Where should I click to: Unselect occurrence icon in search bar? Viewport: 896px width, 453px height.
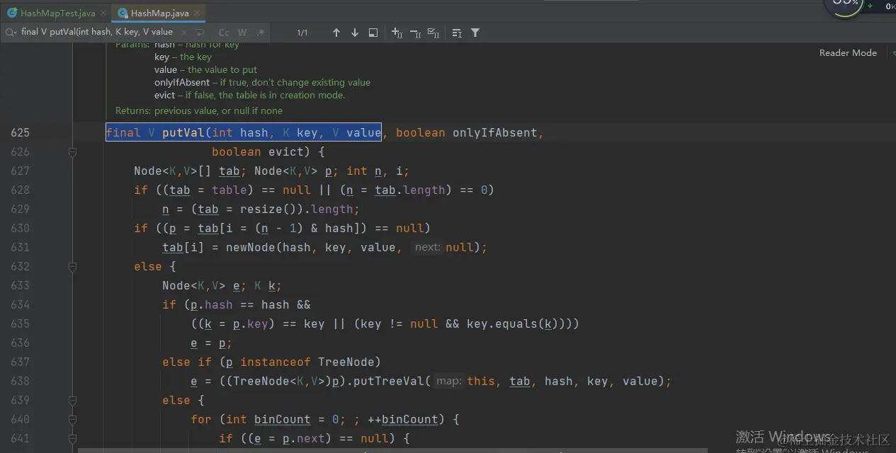[416, 33]
